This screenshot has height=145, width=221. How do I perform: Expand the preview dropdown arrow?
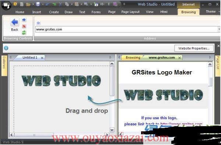coord(91,4)
